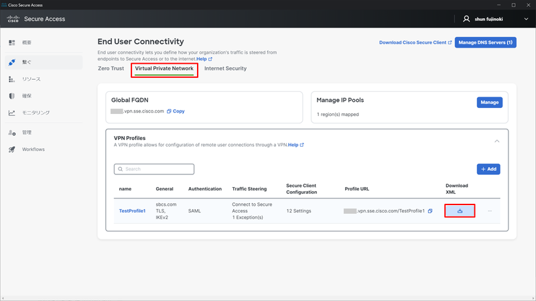Copy the TestProfile1 profile URL icon
536x301 pixels.
point(430,211)
